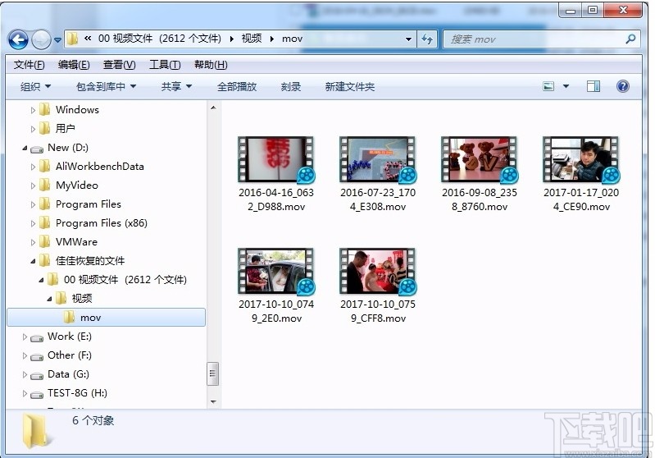Open the 组织 dropdown menu
Viewport: 655px width, 458px height.
click(x=35, y=86)
